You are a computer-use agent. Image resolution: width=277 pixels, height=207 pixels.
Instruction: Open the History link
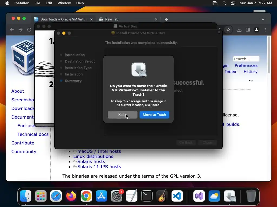coord(250,72)
